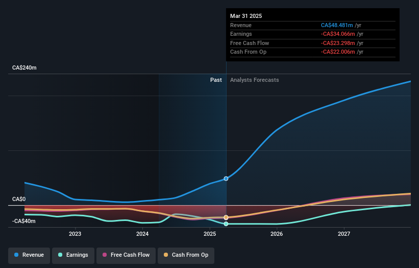Click the -CA$34.066m earnings value

(338, 34)
